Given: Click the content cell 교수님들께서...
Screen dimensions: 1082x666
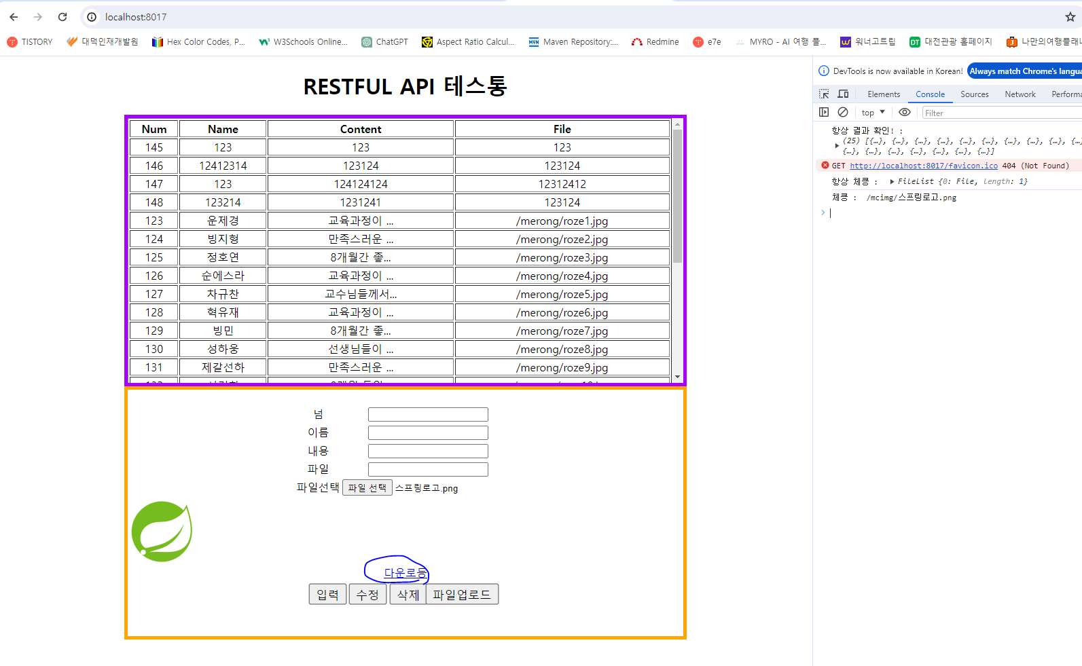Looking at the screenshot, I should pyautogui.click(x=361, y=294).
